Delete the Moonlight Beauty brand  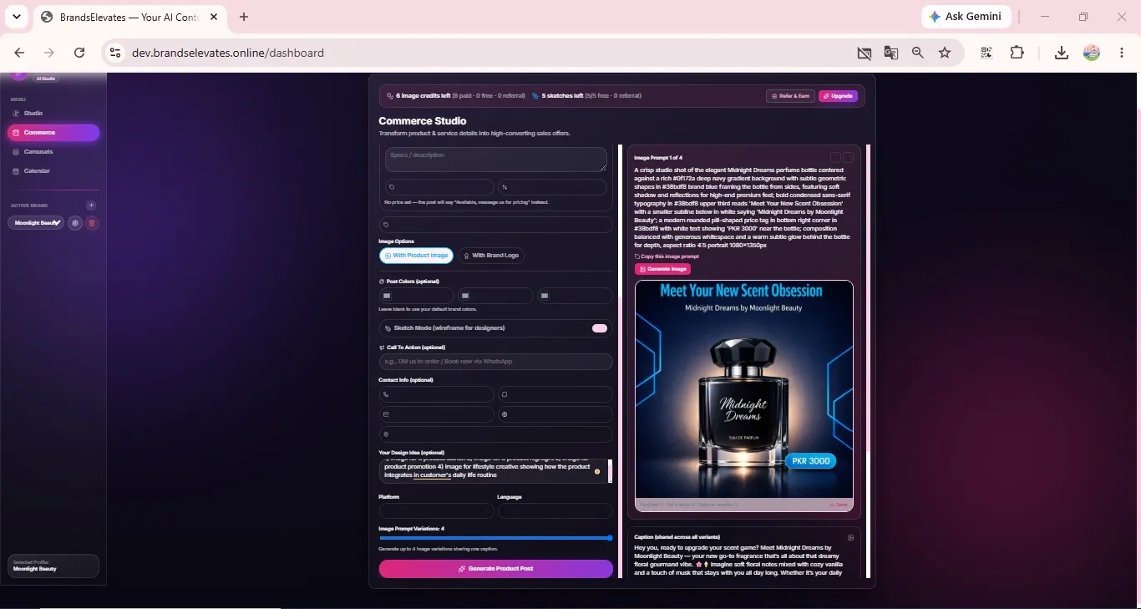(x=92, y=223)
